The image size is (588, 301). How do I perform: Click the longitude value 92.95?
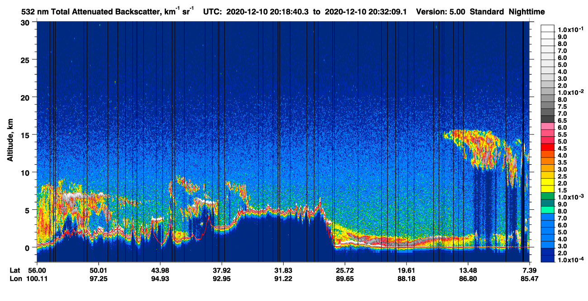[x=222, y=279]
